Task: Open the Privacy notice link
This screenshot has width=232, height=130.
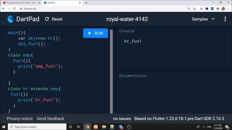Action: tap(20, 119)
